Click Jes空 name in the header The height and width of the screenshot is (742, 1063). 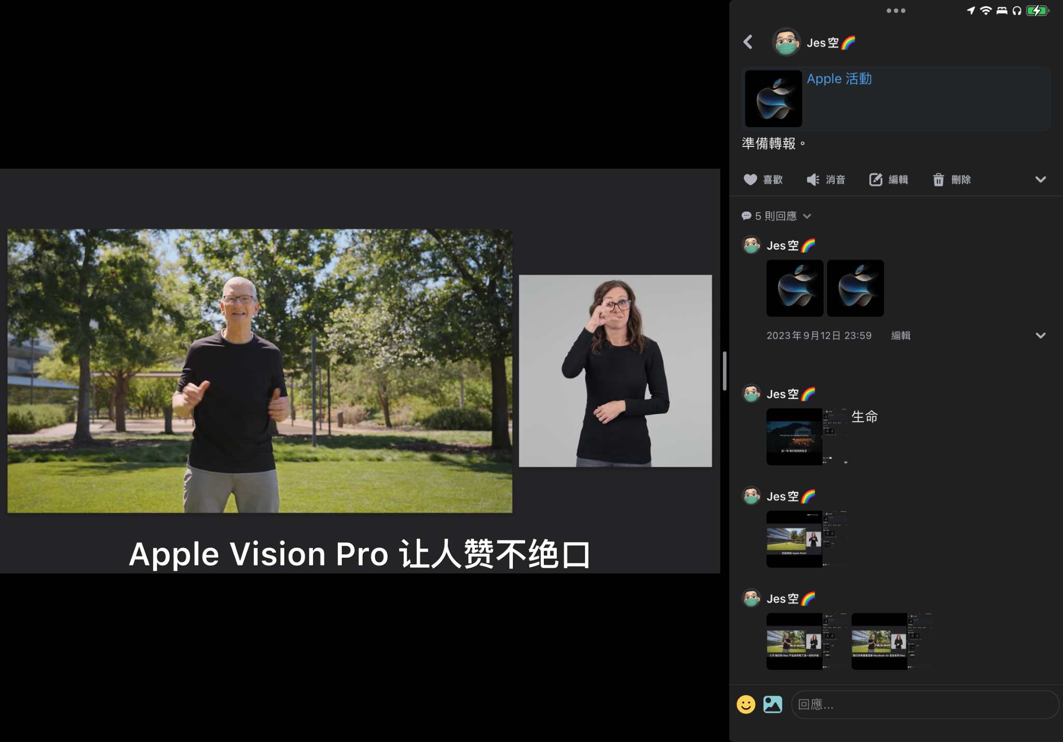click(x=831, y=43)
